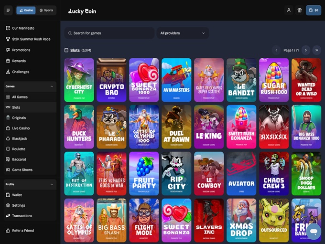This screenshot has height=244, width=325.
Task: Launch Fist of Destruction slot
Action: click(79, 174)
